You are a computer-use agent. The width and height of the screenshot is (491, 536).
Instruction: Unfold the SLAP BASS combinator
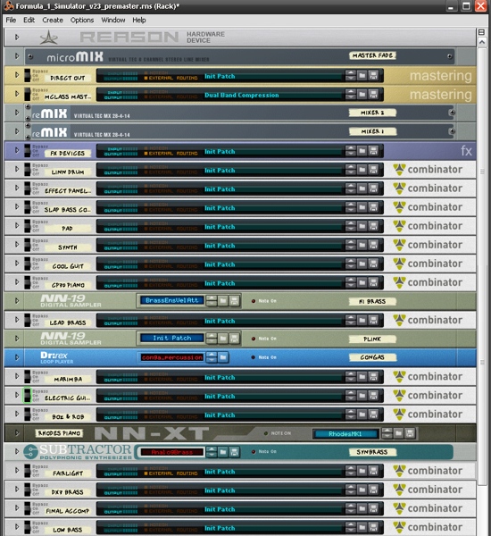point(17,206)
